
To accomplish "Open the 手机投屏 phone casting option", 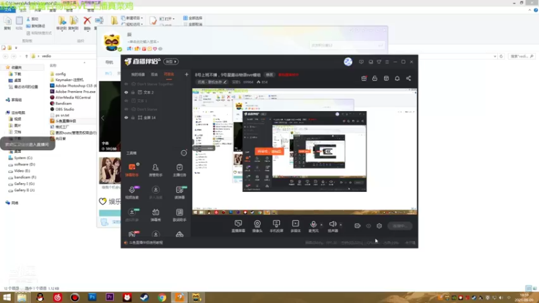I will point(276,226).
